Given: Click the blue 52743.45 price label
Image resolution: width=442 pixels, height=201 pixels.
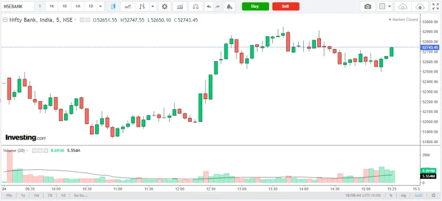Looking at the screenshot, I should (x=430, y=47).
